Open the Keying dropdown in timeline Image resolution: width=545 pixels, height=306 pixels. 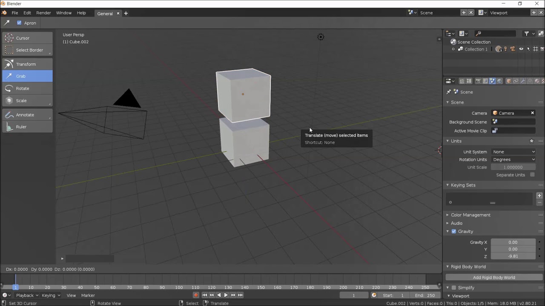coord(51,295)
